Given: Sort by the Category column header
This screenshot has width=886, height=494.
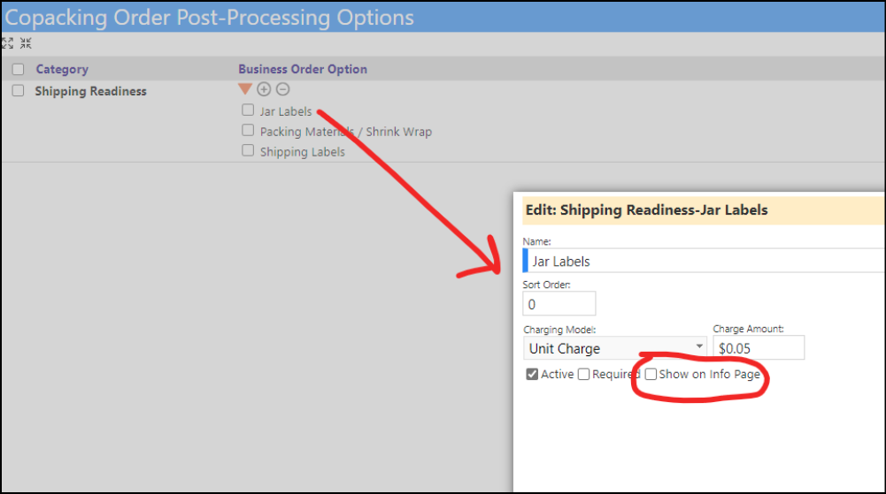Looking at the screenshot, I should pyautogui.click(x=62, y=69).
